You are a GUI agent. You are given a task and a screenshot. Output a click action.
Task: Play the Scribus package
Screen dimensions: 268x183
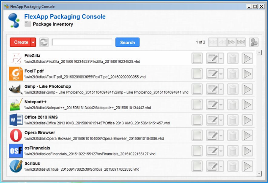[x=247, y=166]
